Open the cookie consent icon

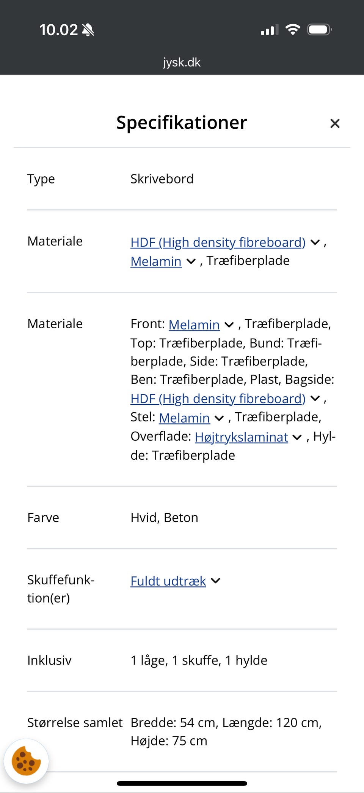point(25,760)
